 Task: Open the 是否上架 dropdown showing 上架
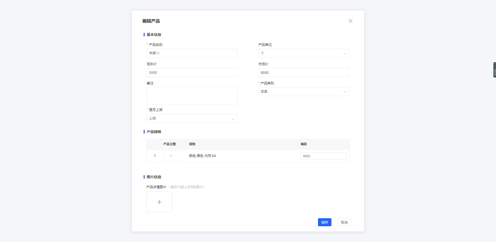pos(192,118)
